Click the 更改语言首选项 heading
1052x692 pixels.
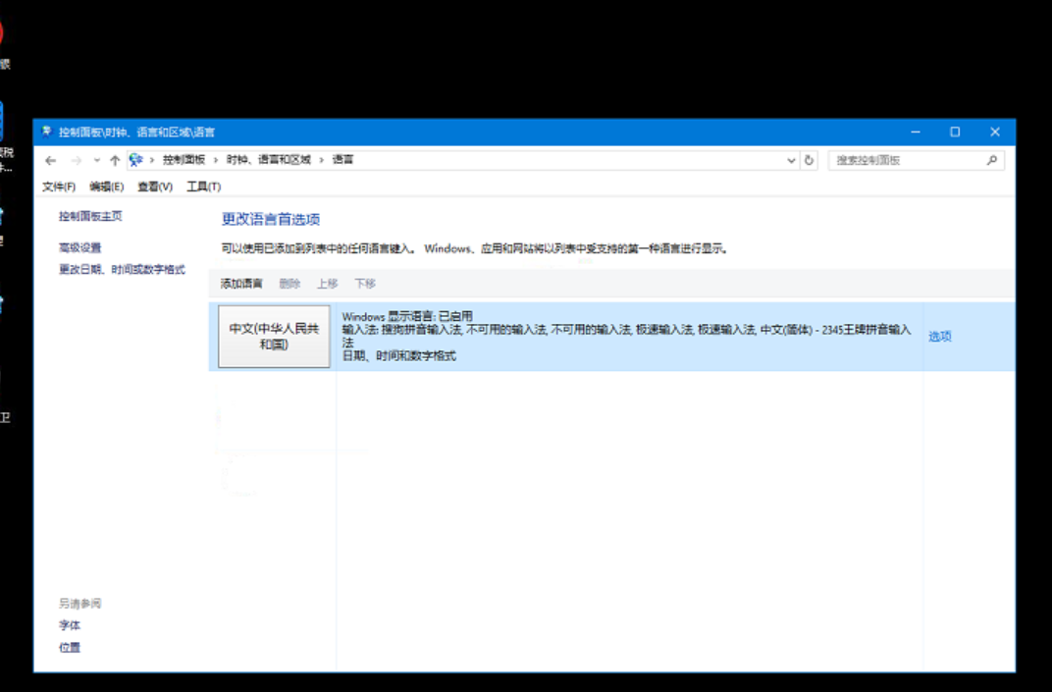(x=271, y=219)
